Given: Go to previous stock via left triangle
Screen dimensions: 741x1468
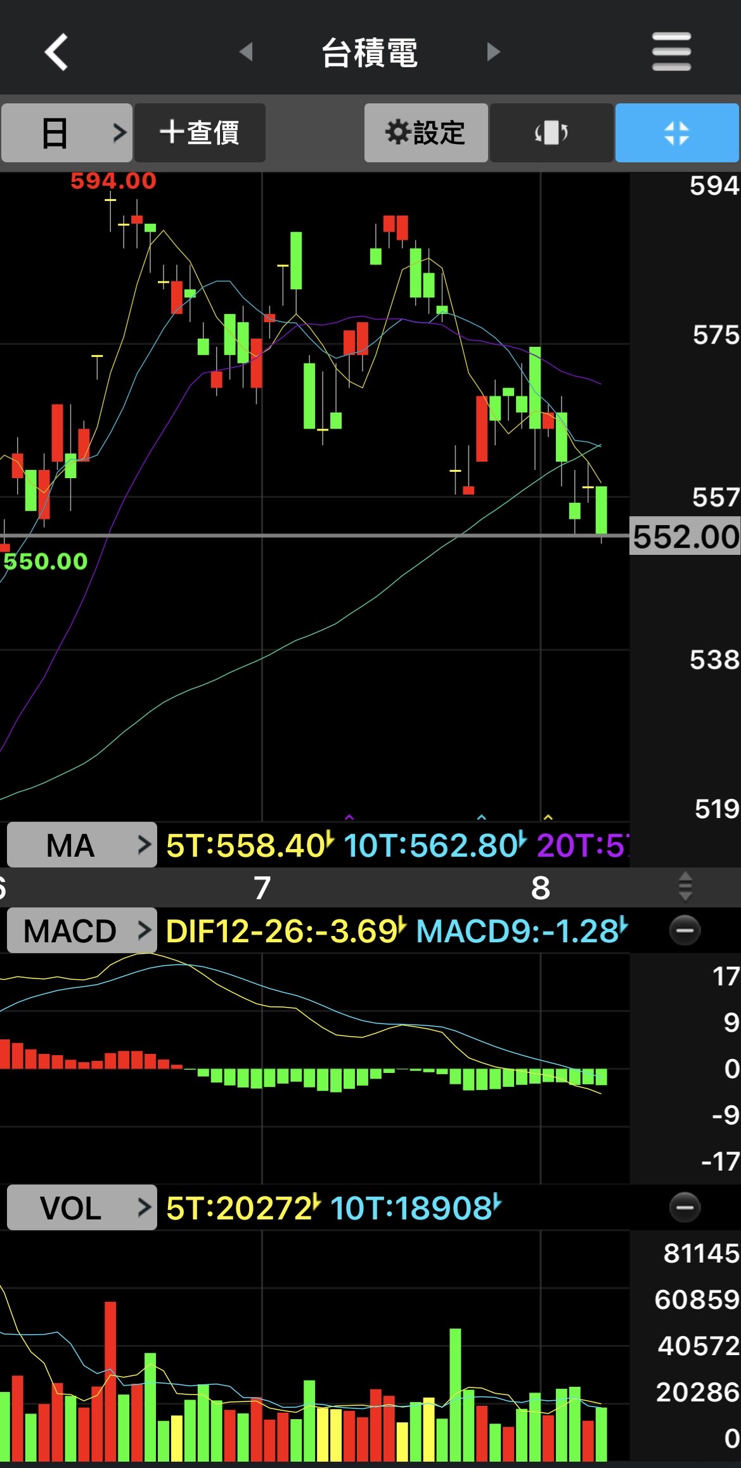Looking at the screenshot, I should (x=246, y=52).
